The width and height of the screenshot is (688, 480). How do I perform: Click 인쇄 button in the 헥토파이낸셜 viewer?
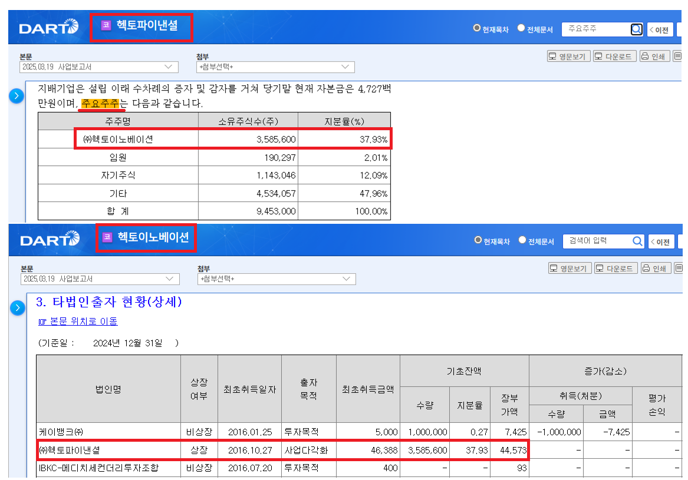click(x=653, y=57)
